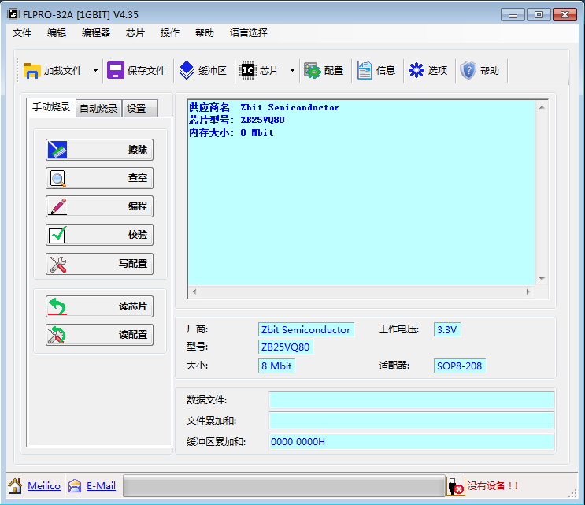Click the 厂商 value Zbit Semiconductor
Screen dimensions: 585x505
click(x=306, y=330)
